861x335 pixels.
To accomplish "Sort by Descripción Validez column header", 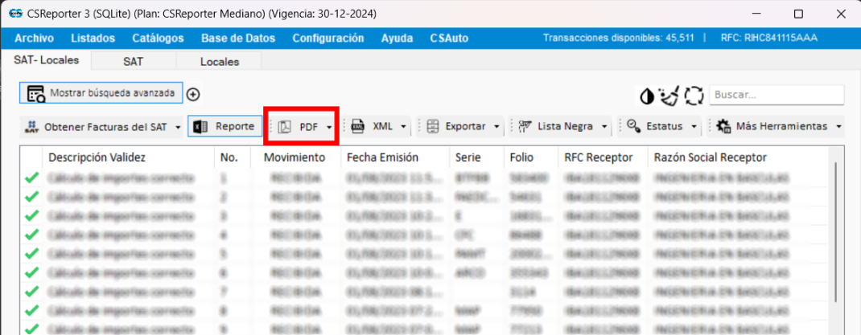I will pyautogui.click(x=97, y=158).
